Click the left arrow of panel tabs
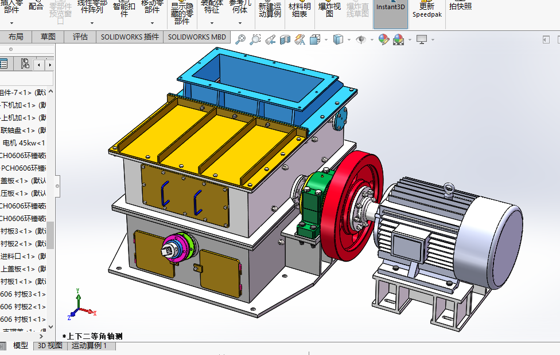This screenshot has width=560, height=355. pos(39,65)
